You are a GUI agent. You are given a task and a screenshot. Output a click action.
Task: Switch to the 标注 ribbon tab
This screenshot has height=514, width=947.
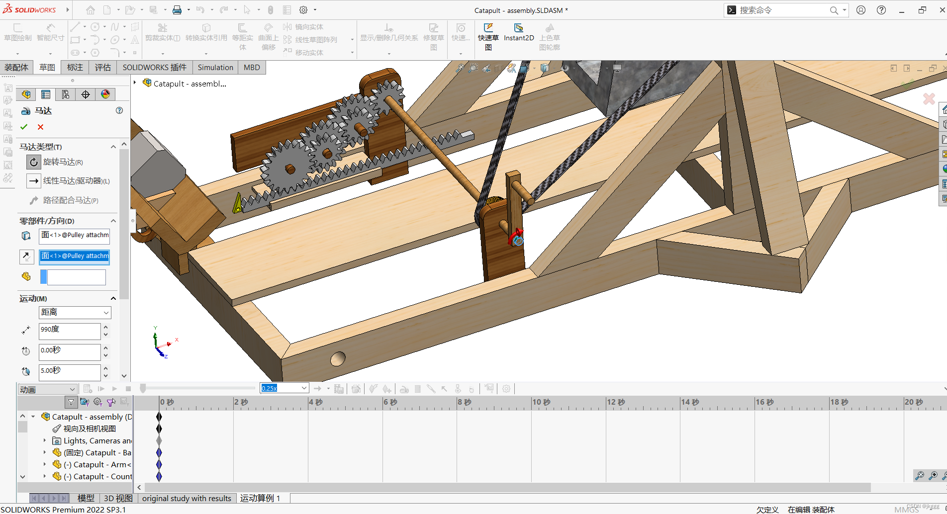[x=75, y=68]
